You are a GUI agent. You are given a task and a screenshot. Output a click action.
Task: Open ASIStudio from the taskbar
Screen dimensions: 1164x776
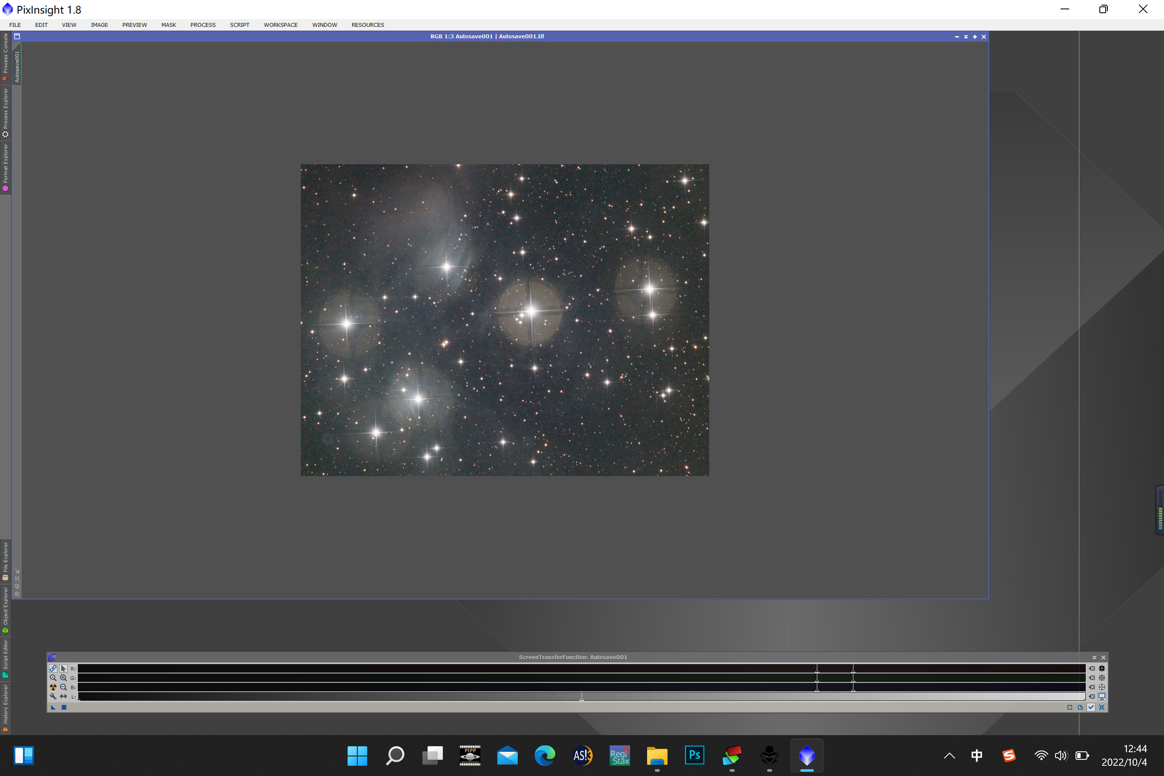point(582,756)
